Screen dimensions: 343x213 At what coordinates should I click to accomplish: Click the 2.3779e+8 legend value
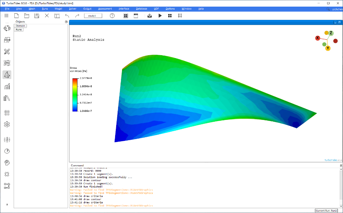coord(86,78)
